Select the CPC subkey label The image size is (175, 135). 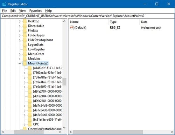click(36, 124)
